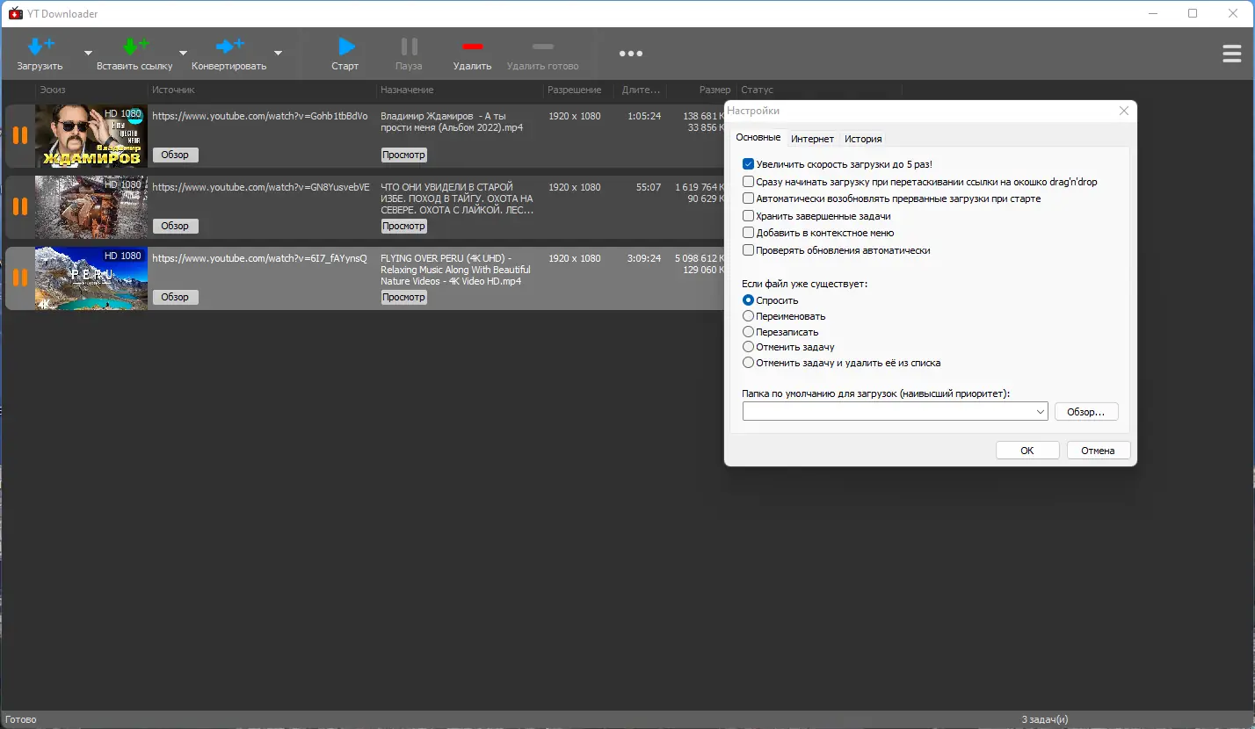Click the Ждамиров video thumbnail
This screenshot has width=1255, height=729.
[91, 136]
